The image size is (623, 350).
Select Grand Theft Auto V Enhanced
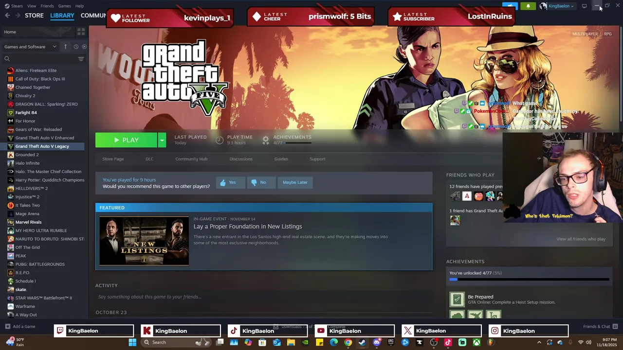coord(44,138)
